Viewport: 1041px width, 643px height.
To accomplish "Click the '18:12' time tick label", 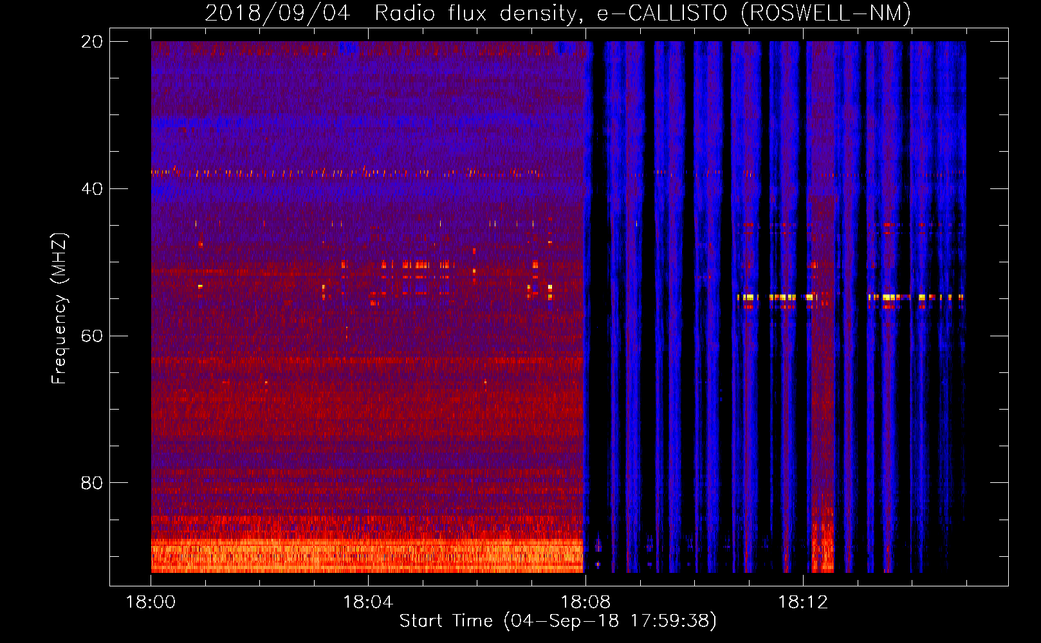I will (803, 602).
